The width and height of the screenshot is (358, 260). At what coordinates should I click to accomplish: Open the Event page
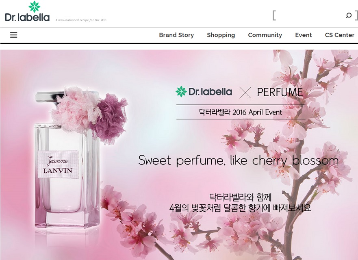pyautogui.click(x=303, y=35)
